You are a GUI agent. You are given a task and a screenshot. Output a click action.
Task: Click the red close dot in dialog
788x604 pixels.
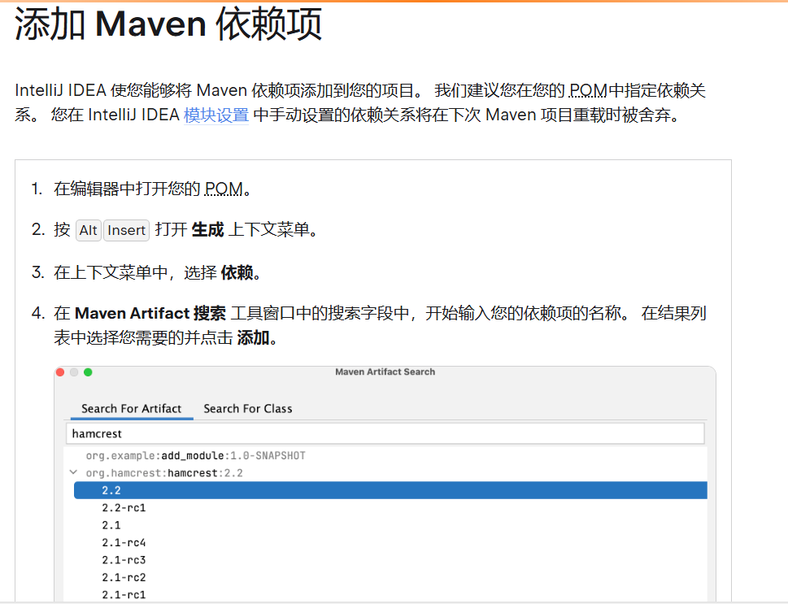click(60, 372)
